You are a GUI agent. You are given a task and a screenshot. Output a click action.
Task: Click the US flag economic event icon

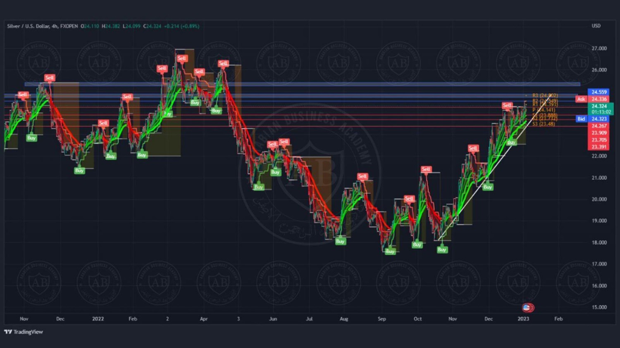pos(526,308)
